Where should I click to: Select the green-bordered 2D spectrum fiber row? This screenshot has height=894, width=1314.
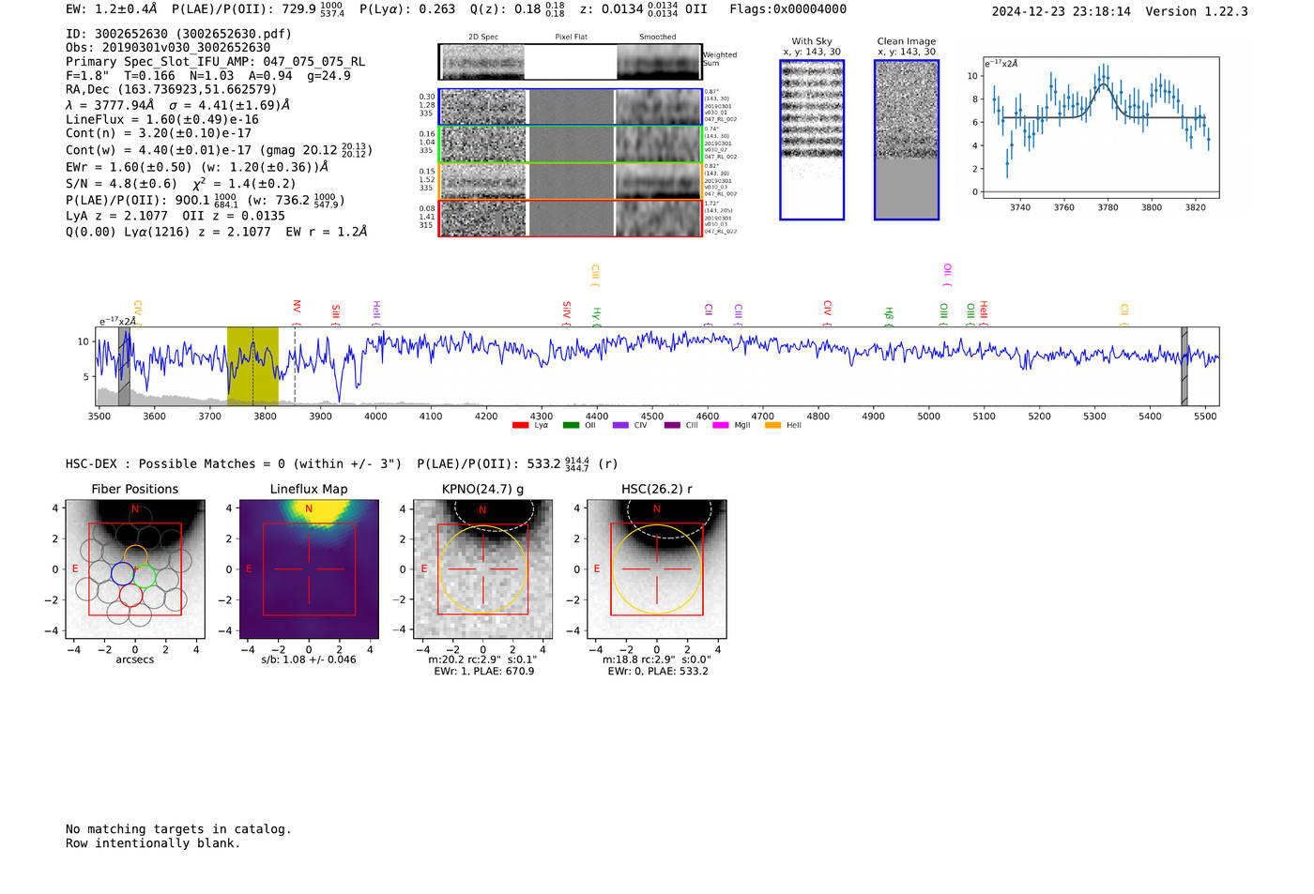571,144
